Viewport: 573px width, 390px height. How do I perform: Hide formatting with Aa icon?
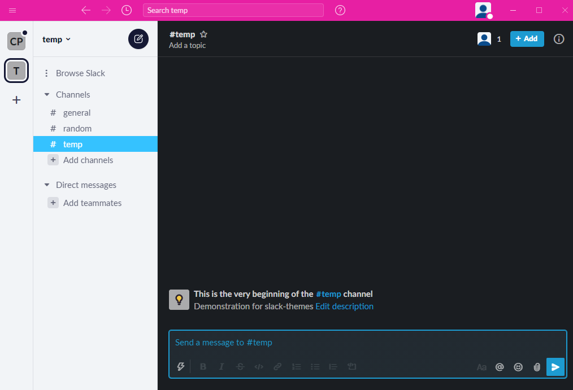481,367
